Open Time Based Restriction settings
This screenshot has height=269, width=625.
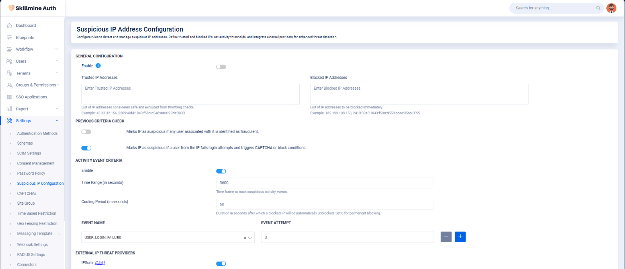click(37, 214)
